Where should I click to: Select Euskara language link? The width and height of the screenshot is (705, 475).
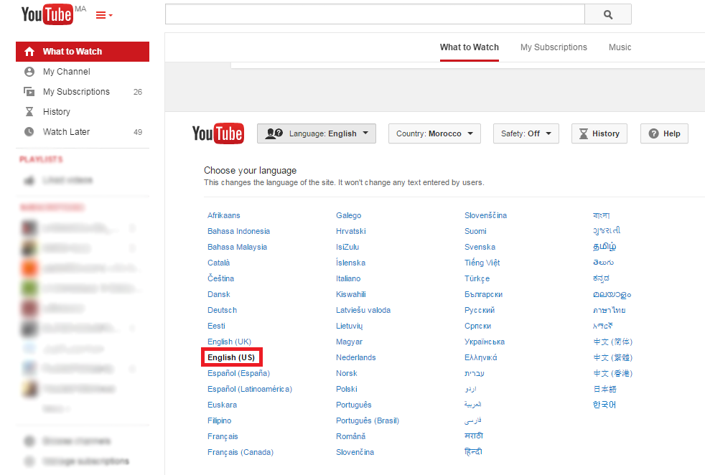(x=222, y=405)
